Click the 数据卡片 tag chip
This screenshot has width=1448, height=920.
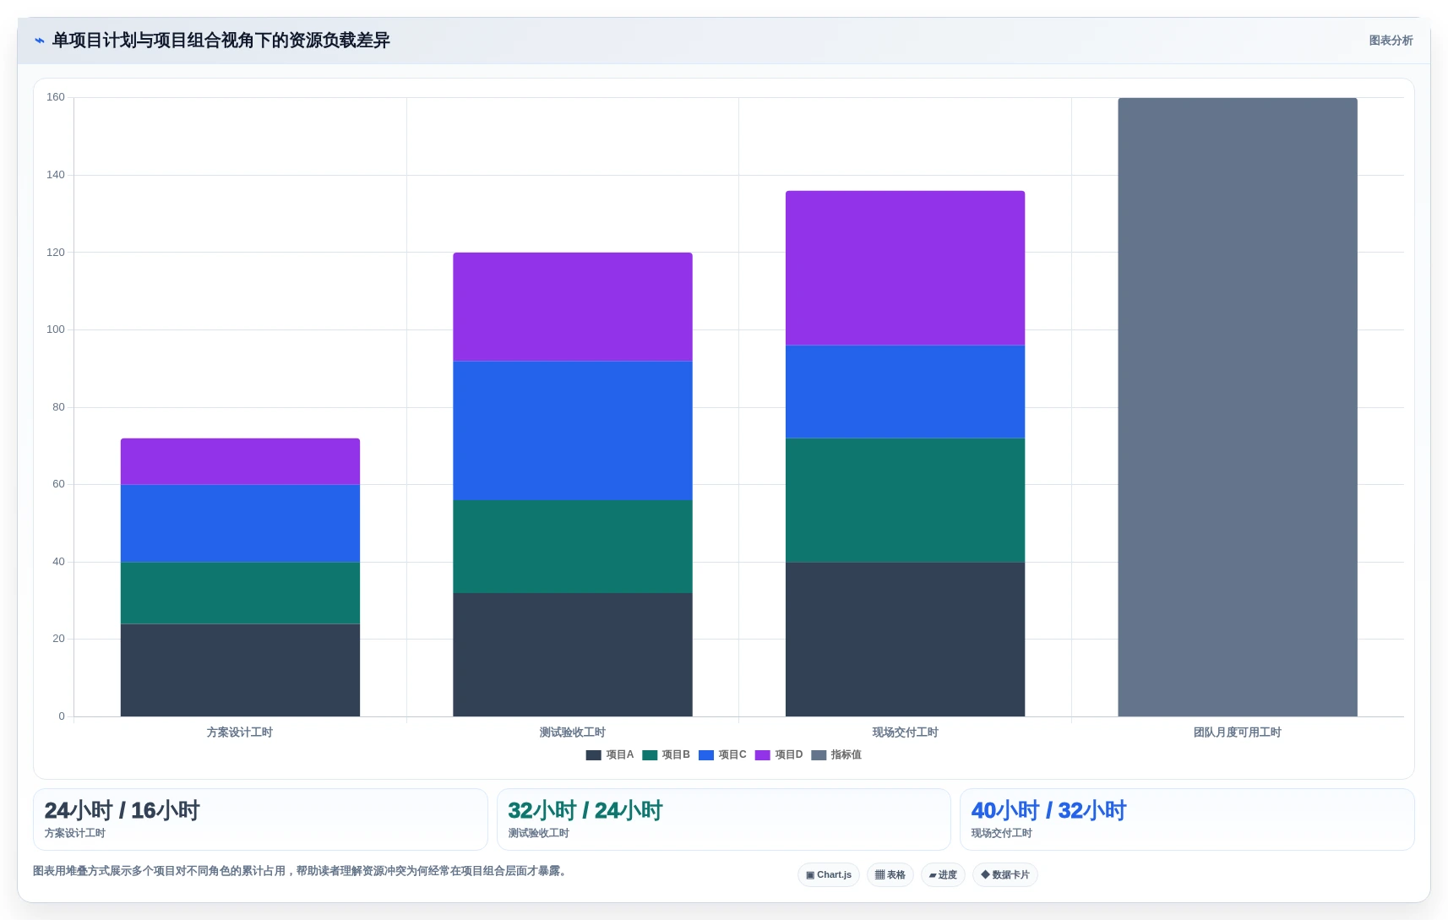click(x=1005, y=875)
